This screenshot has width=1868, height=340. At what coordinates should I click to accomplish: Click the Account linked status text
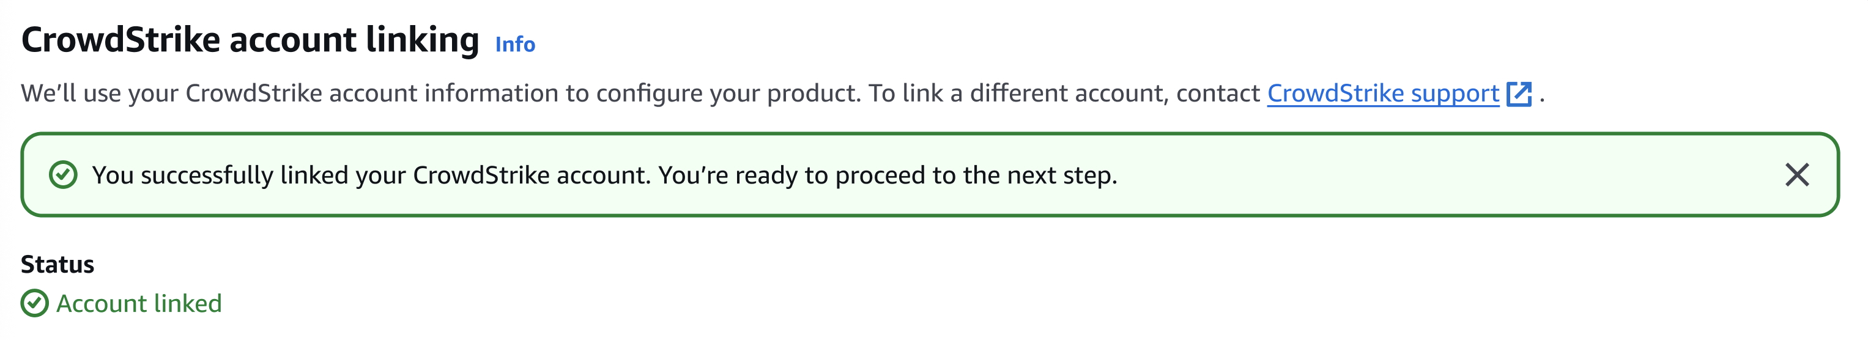(x=139, y=303)
